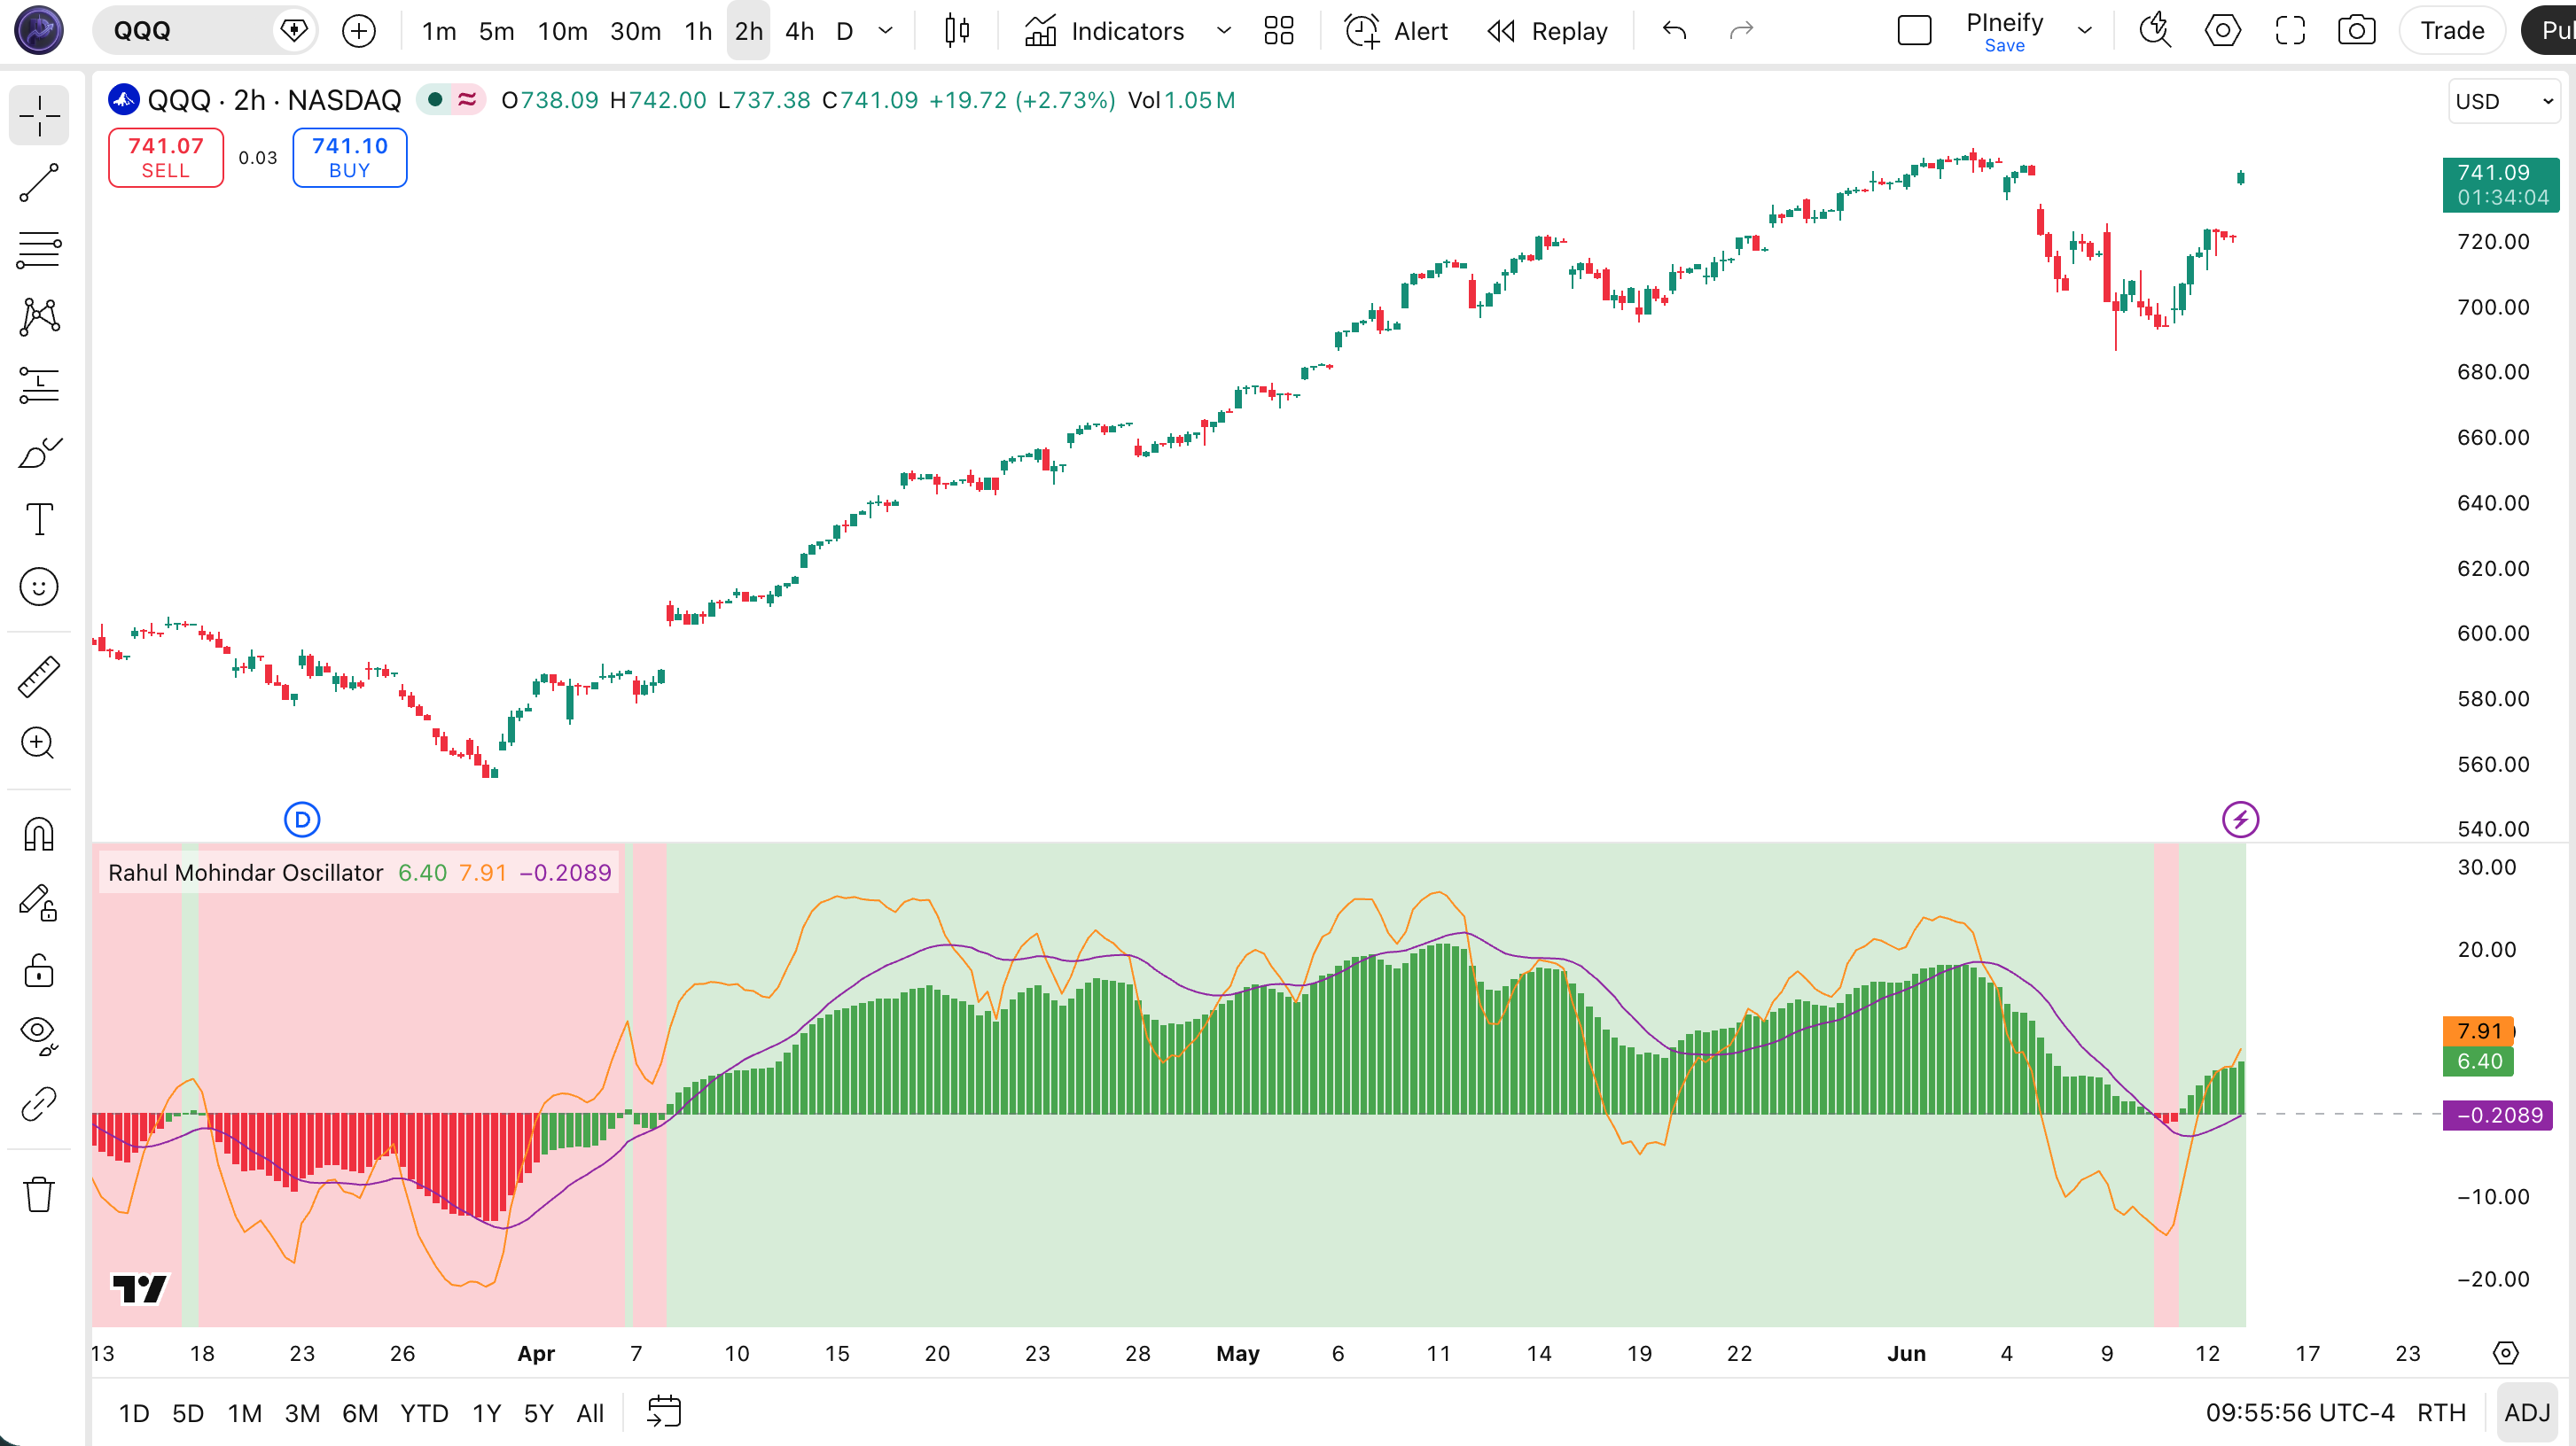Select the trend line drawing tool
The width and height of the screenshot is (2576, 1446).
[39, 183]
